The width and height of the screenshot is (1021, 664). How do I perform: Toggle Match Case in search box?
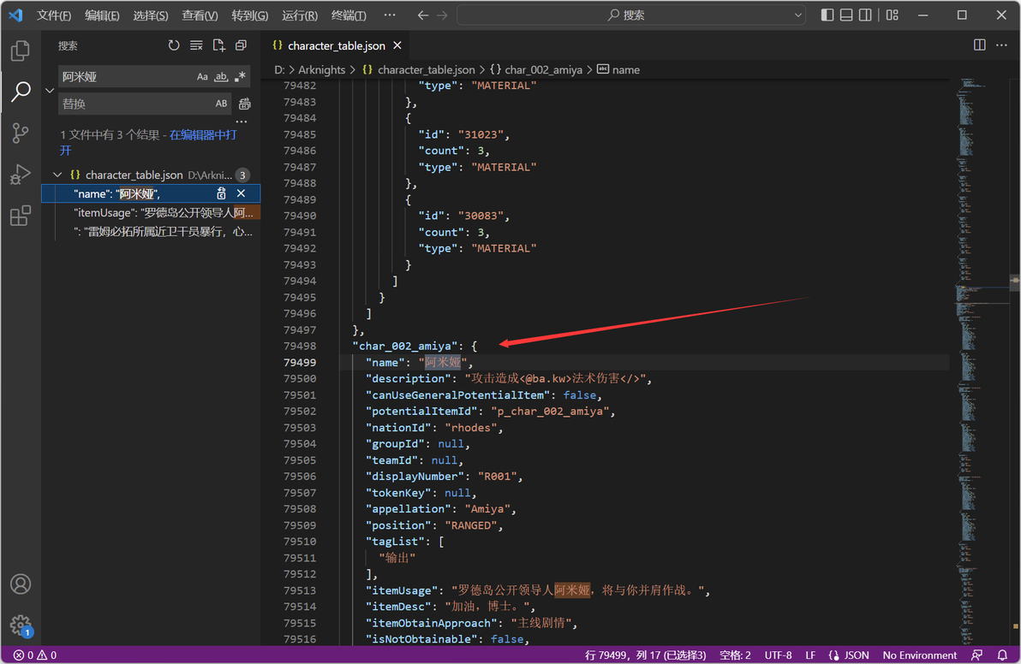tap(202, 77)
